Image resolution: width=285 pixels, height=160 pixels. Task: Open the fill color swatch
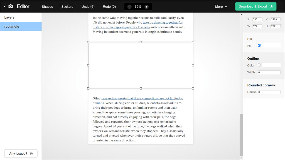271,45
